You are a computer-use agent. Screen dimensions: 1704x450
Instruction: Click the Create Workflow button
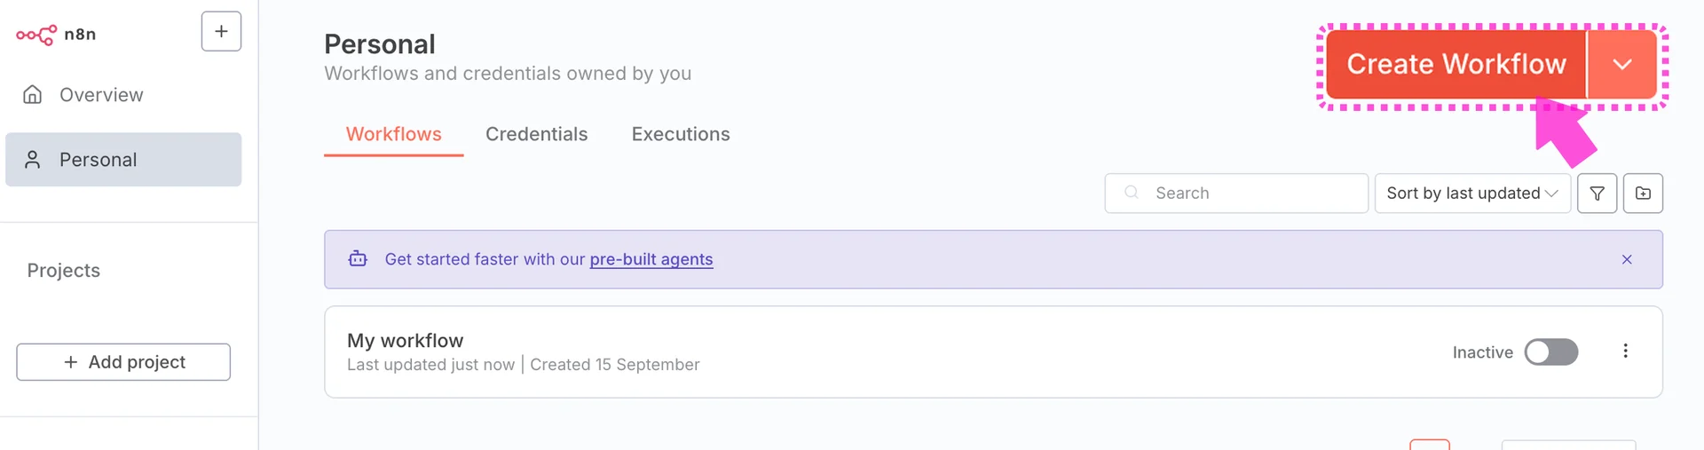click(1455, 64)
